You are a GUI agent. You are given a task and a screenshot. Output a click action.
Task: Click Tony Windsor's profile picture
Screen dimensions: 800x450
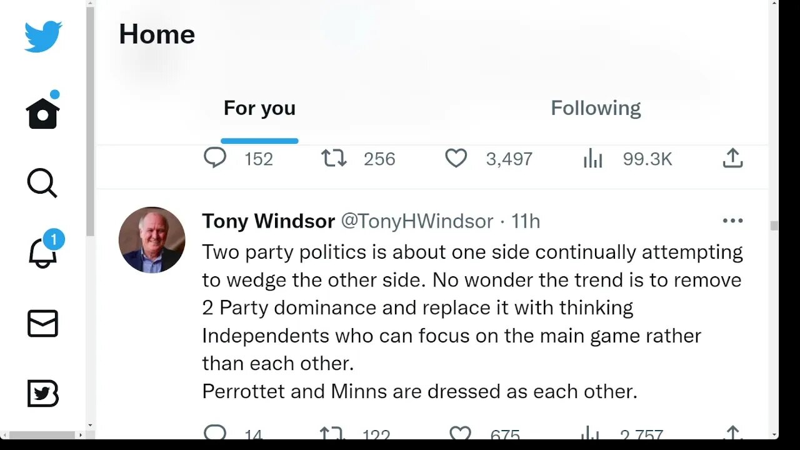tap(152, 240)
